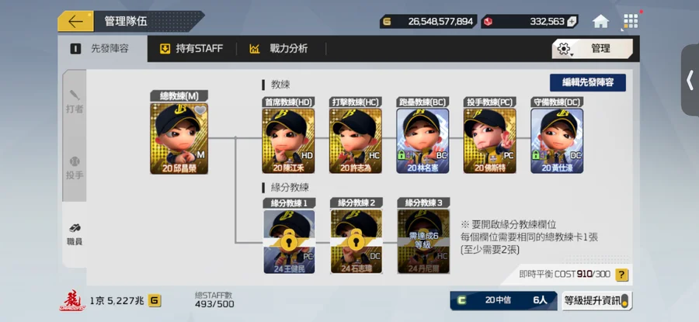Tap the locked 緣分教練 2 slot padlock
The width and height of the screenshot is (699, 322).
pos(356,241)
